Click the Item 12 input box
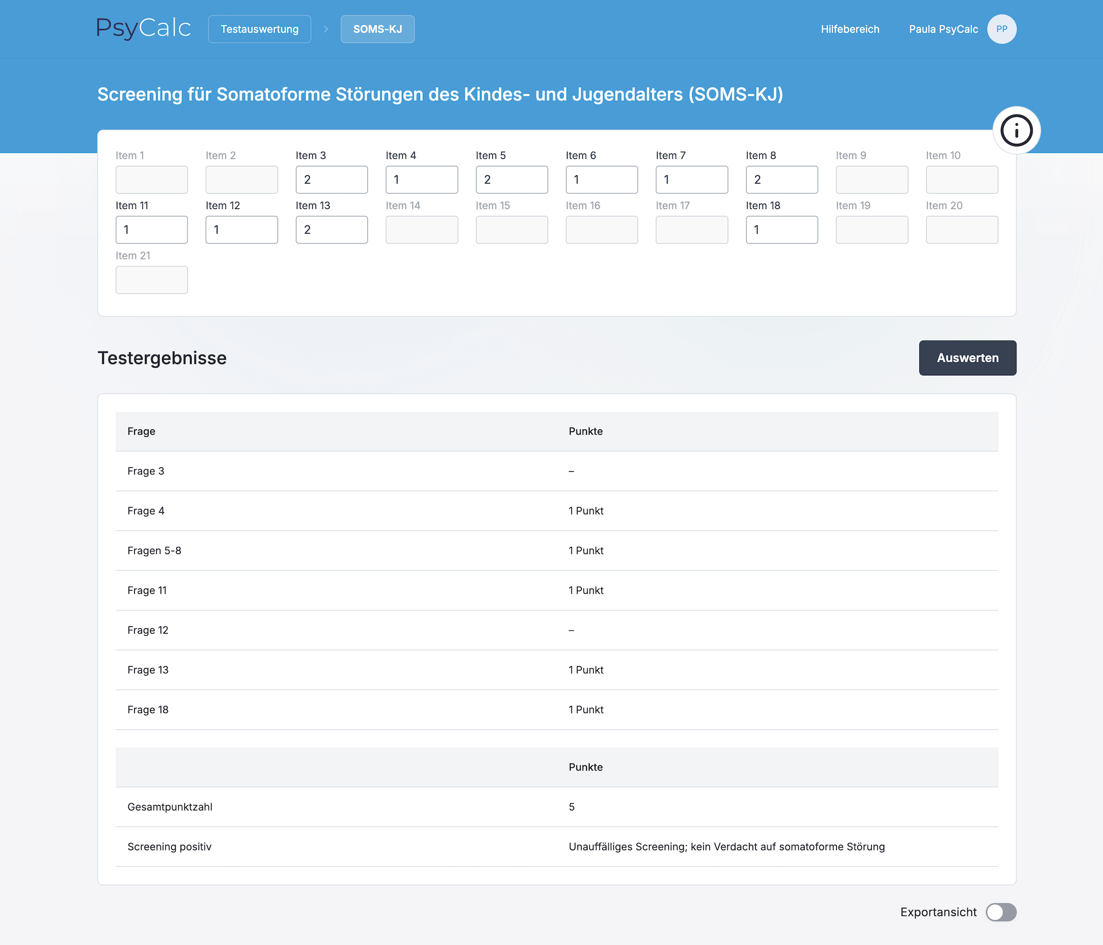 241,229
